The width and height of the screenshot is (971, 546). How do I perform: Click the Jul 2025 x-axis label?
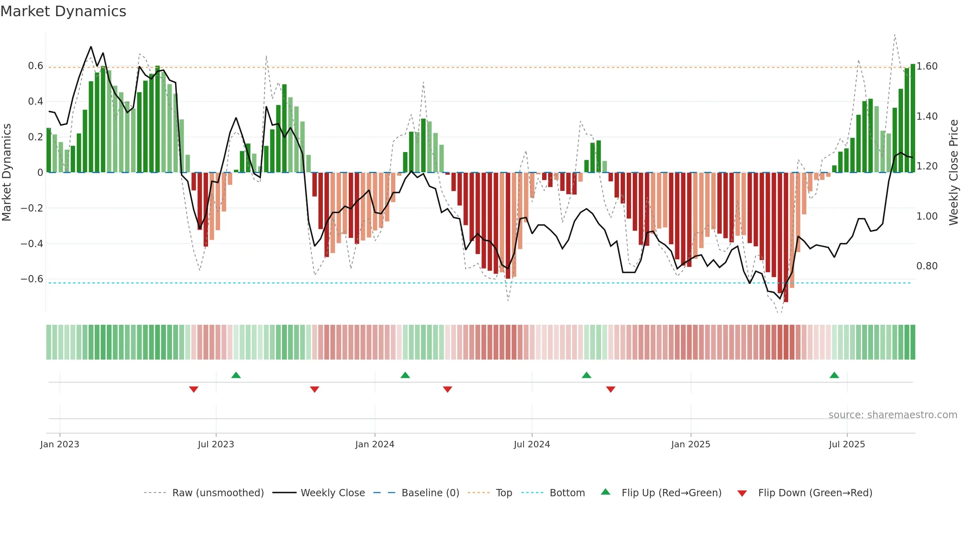[x=847, y=444]
